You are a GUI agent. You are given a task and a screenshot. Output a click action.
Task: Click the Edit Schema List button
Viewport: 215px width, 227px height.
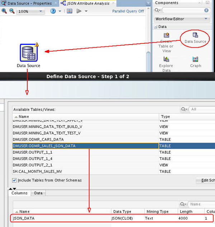coord(206,180)
